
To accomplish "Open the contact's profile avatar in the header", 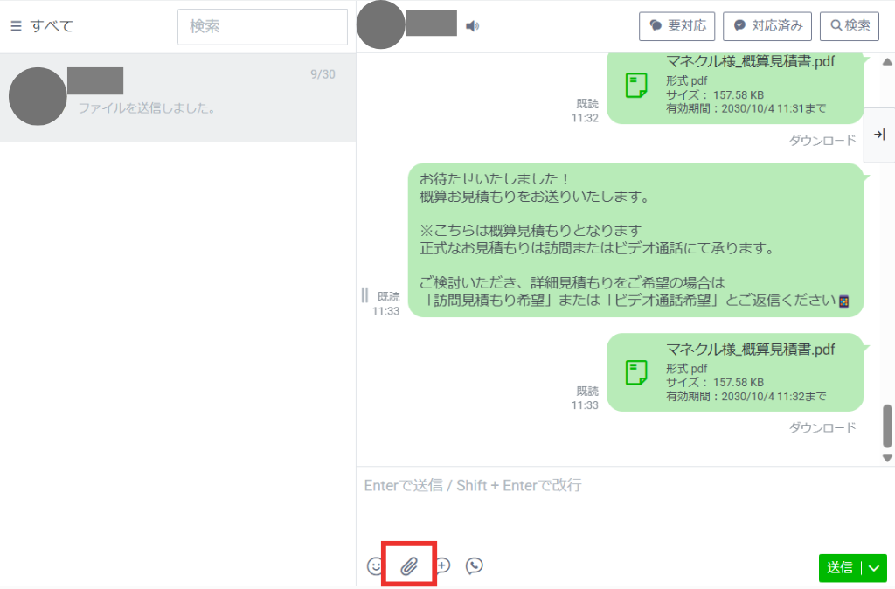I will point(379,25).
